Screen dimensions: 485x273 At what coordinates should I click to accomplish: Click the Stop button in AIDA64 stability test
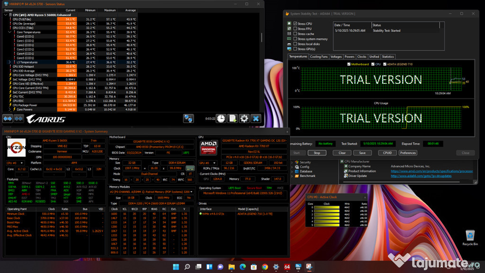coord(317,153)
